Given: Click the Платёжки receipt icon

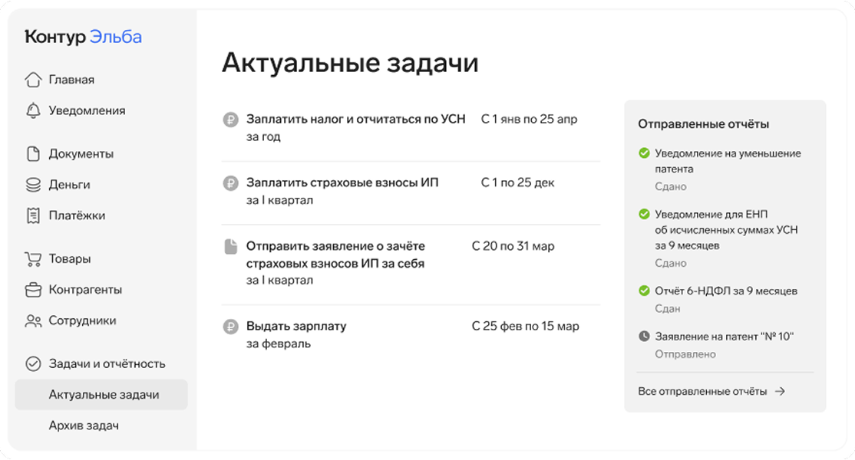Looking at the screenshot, I should 31,215.
